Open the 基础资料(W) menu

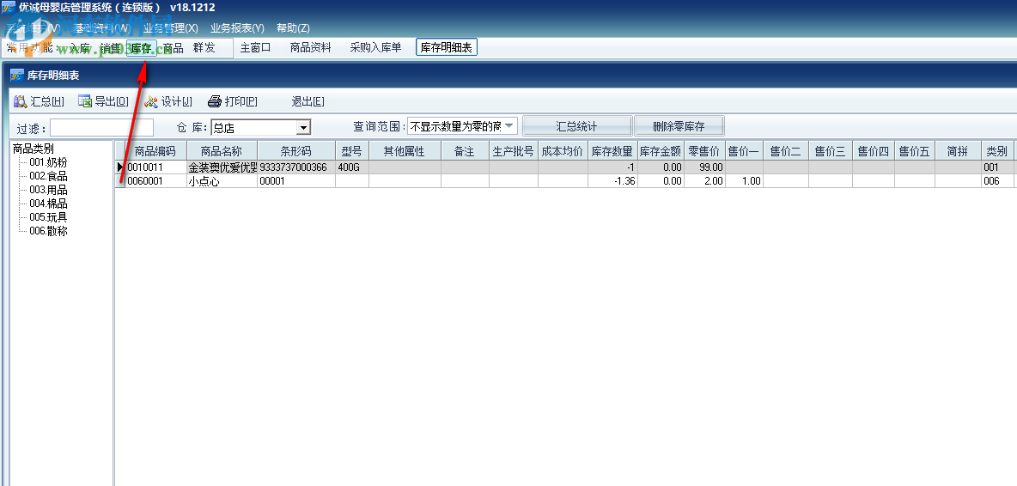click(102, 28)
